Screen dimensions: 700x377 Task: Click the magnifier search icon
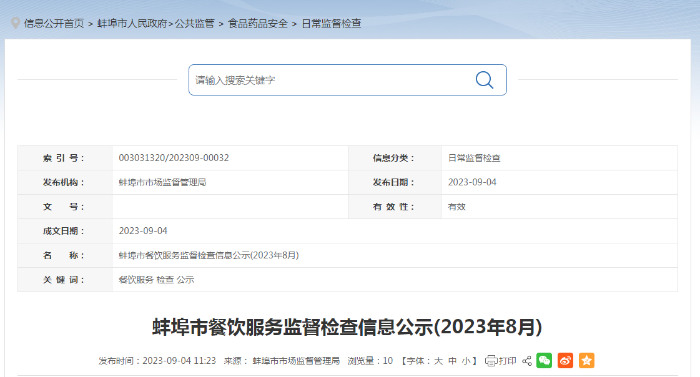tap(484, 80)
